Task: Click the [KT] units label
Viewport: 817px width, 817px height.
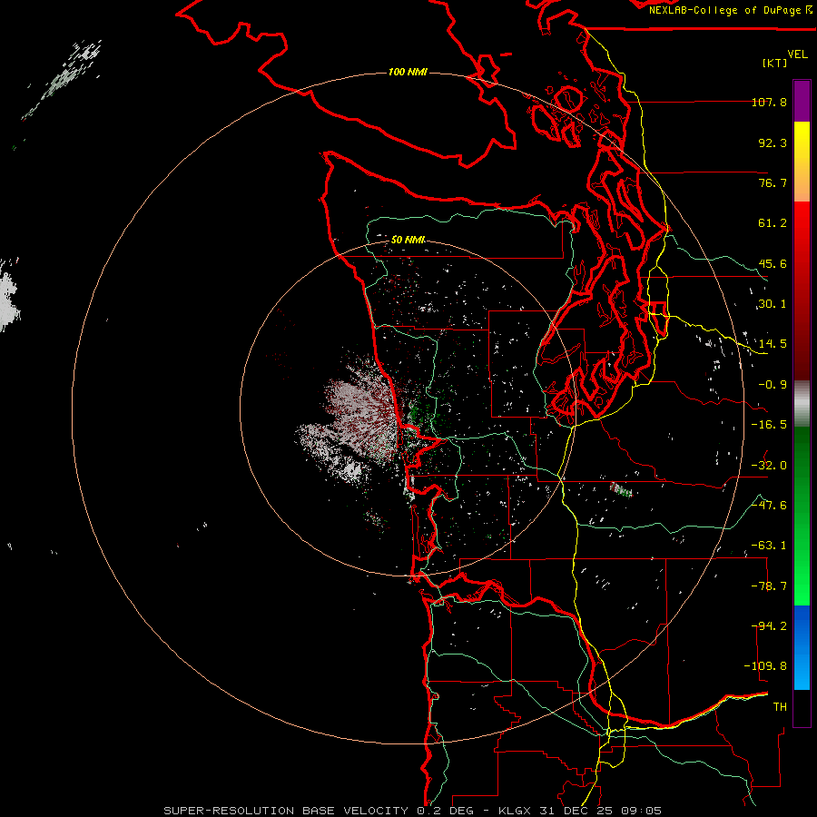Action: point(775,63)
